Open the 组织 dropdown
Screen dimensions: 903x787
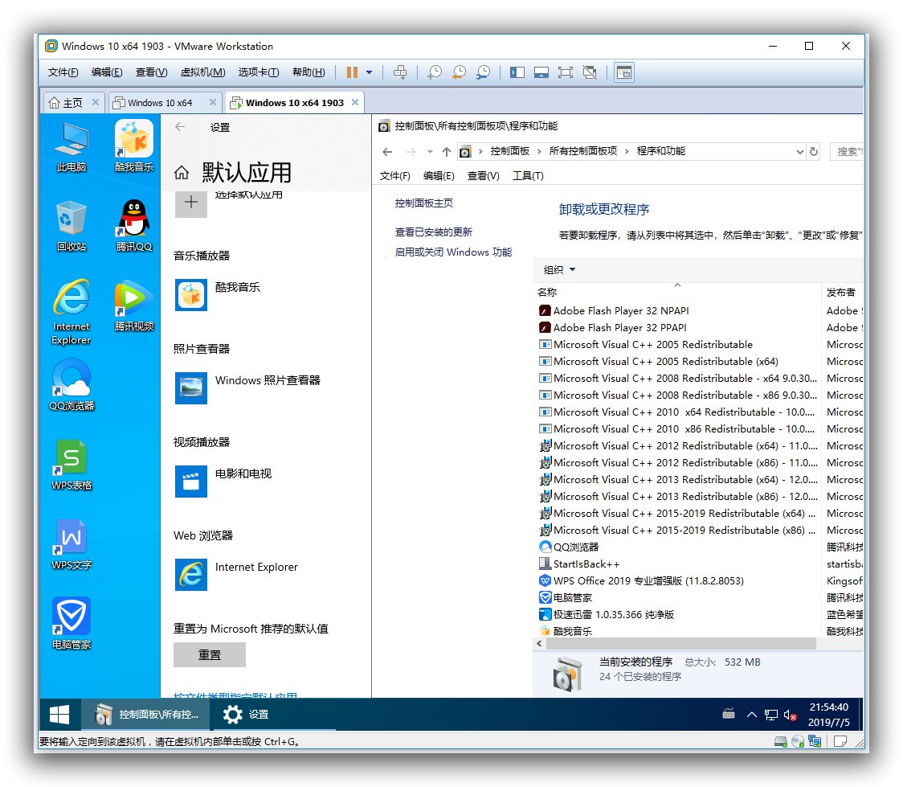tap(559, 269)
